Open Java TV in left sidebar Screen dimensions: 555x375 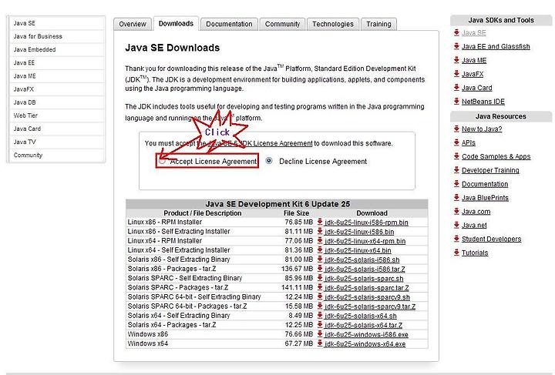[57, 142]
